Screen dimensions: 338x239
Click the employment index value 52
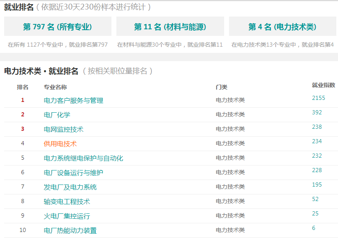click(315, 199)
